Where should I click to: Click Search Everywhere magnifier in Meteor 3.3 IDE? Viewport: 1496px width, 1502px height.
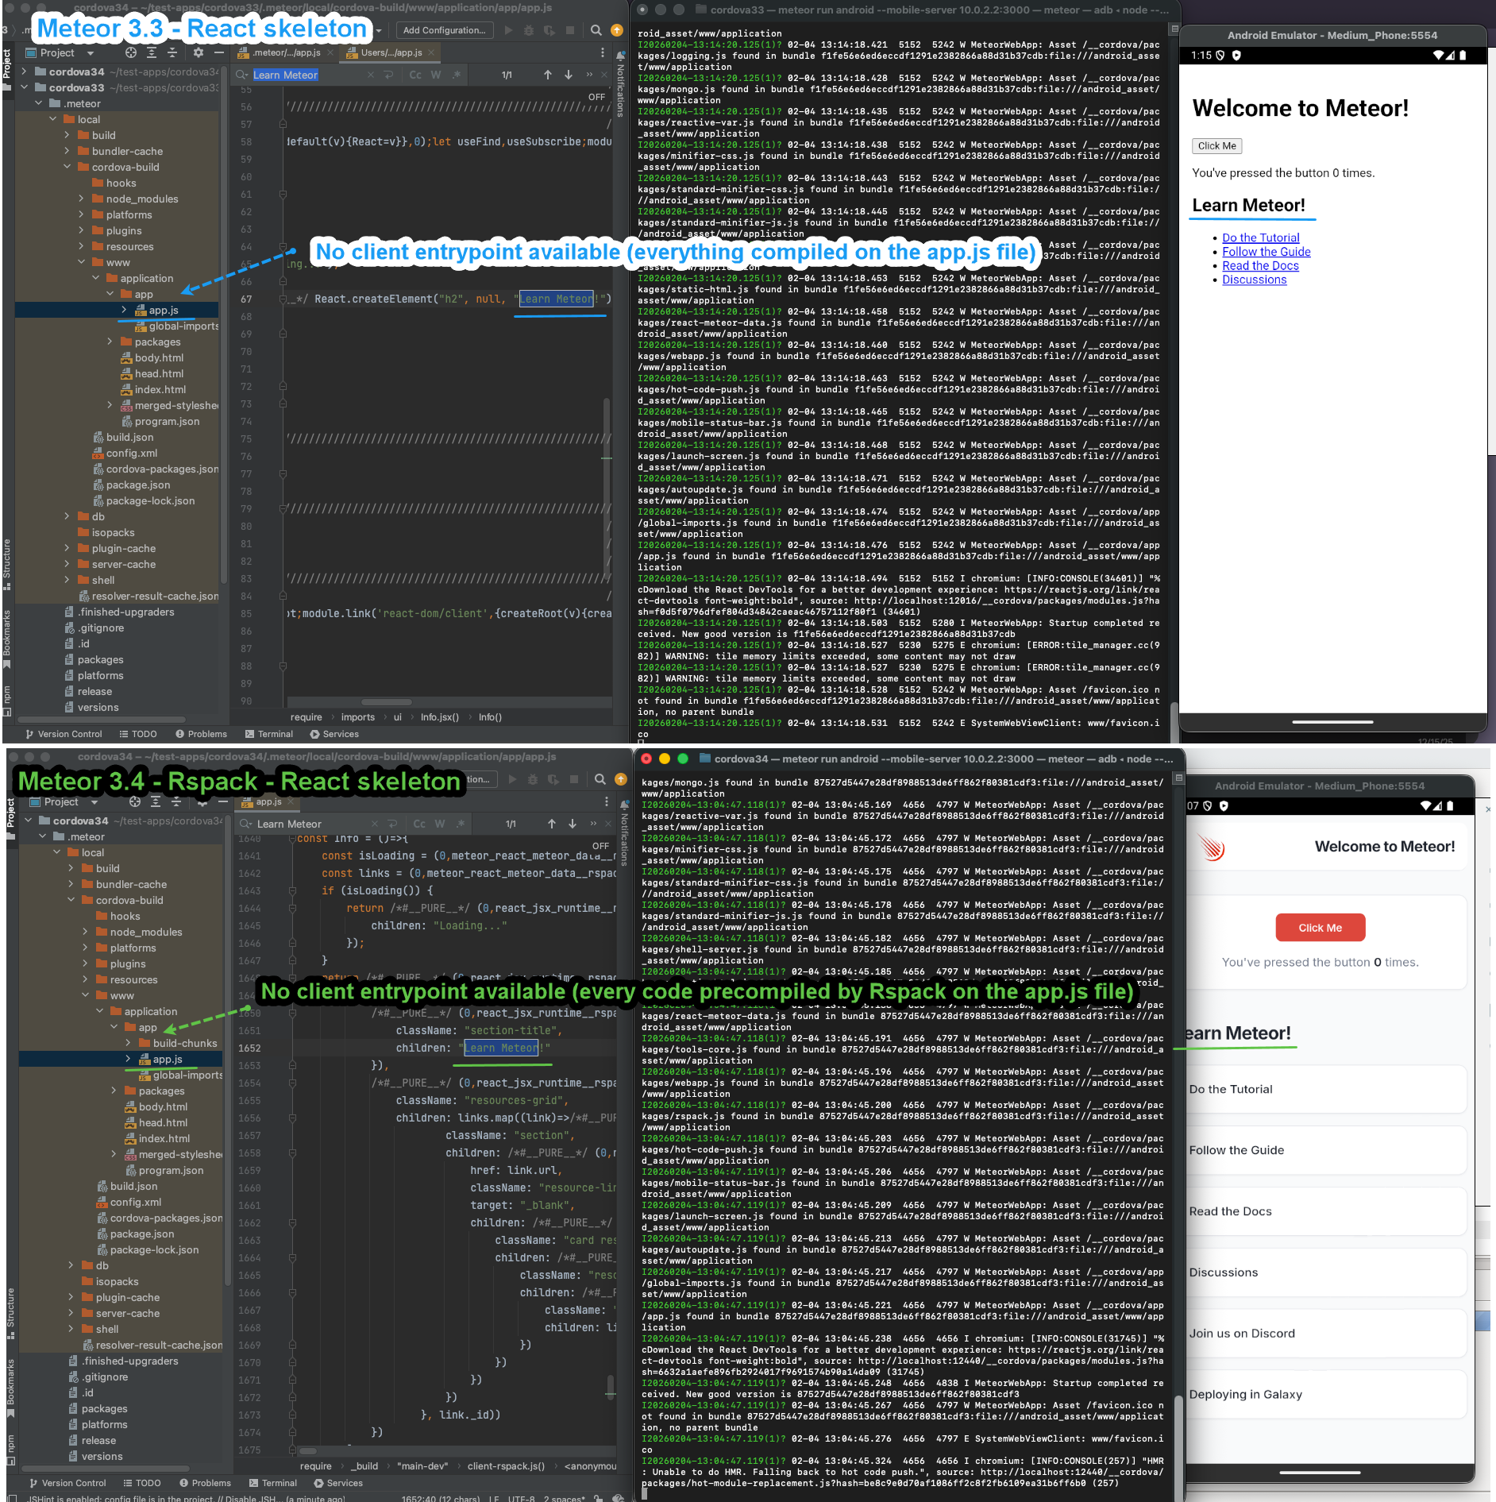tap(596, 30)
